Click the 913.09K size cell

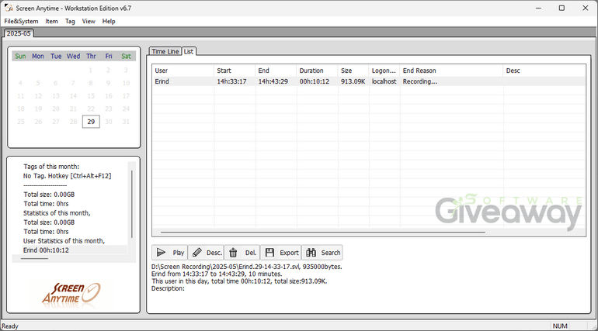click(353, 81)
